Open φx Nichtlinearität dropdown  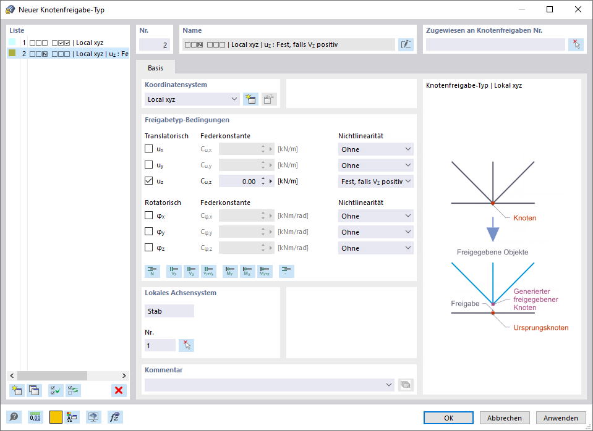coord(375,215)
